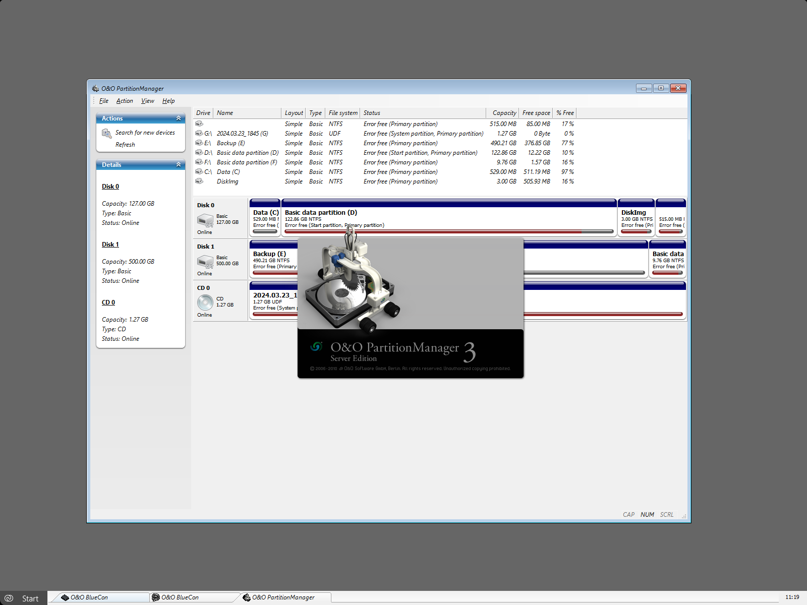This screenshot has width=807, height=605.
Task: Select the 515.00 MB partition block on Disk 0
Action: click(671, 217)
